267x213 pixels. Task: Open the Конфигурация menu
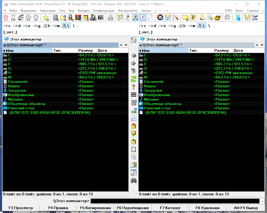click(x=104, y=11)
